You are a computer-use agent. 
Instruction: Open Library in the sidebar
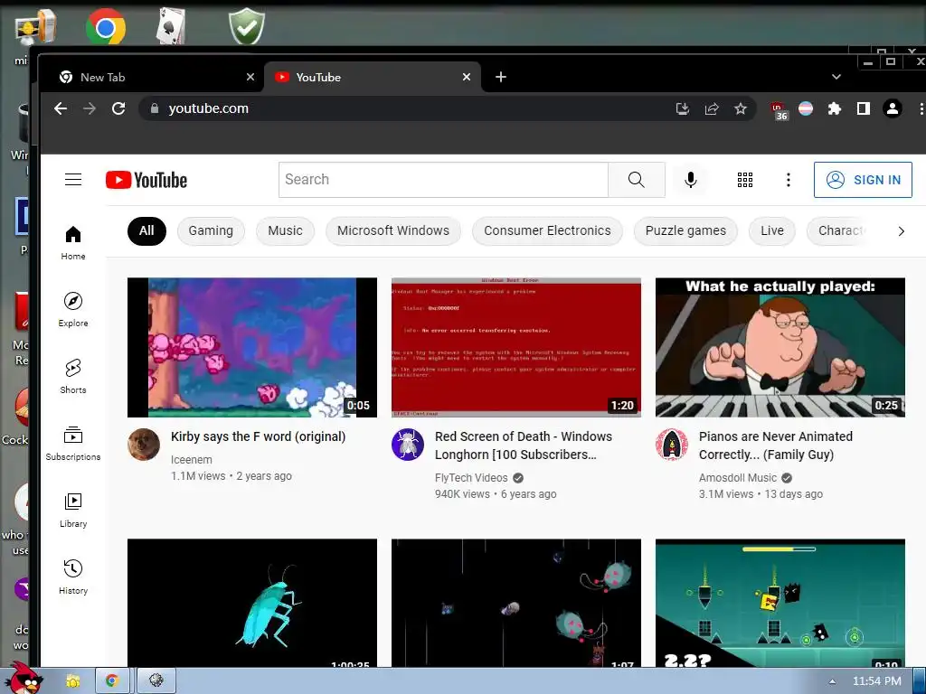click(73, 510)
